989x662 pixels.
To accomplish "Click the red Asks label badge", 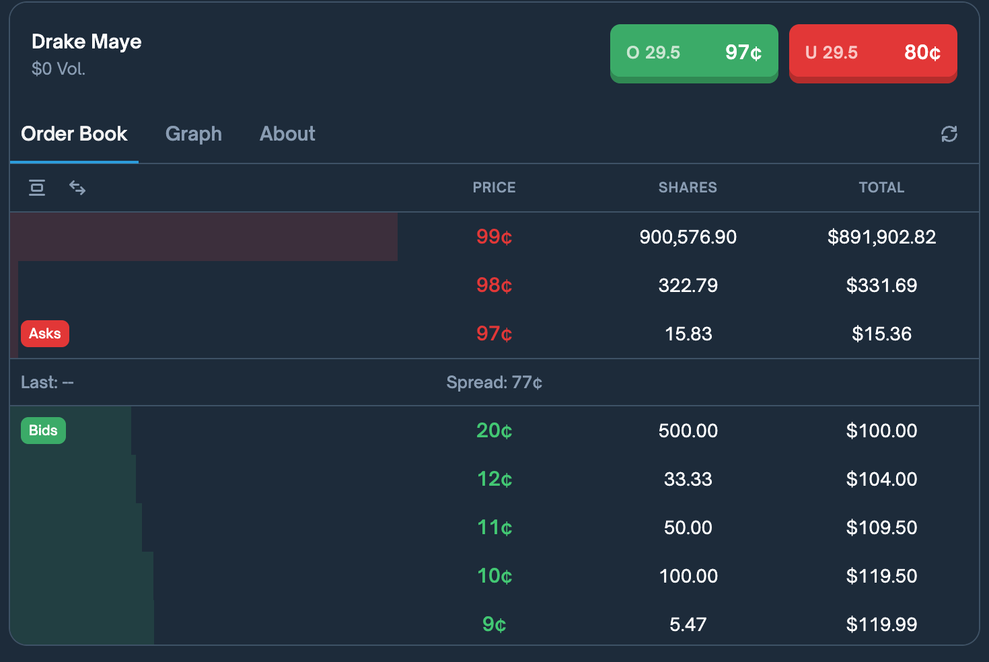I will coord(45,334).
